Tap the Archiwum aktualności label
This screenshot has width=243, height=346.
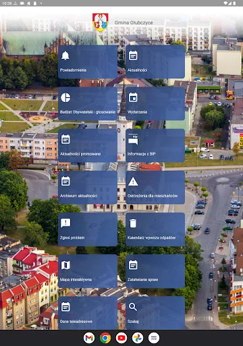(79, 196)
